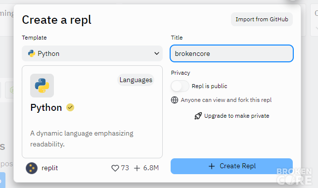
Task: Click the heart icon next to 73
Action: coord(115,168)
